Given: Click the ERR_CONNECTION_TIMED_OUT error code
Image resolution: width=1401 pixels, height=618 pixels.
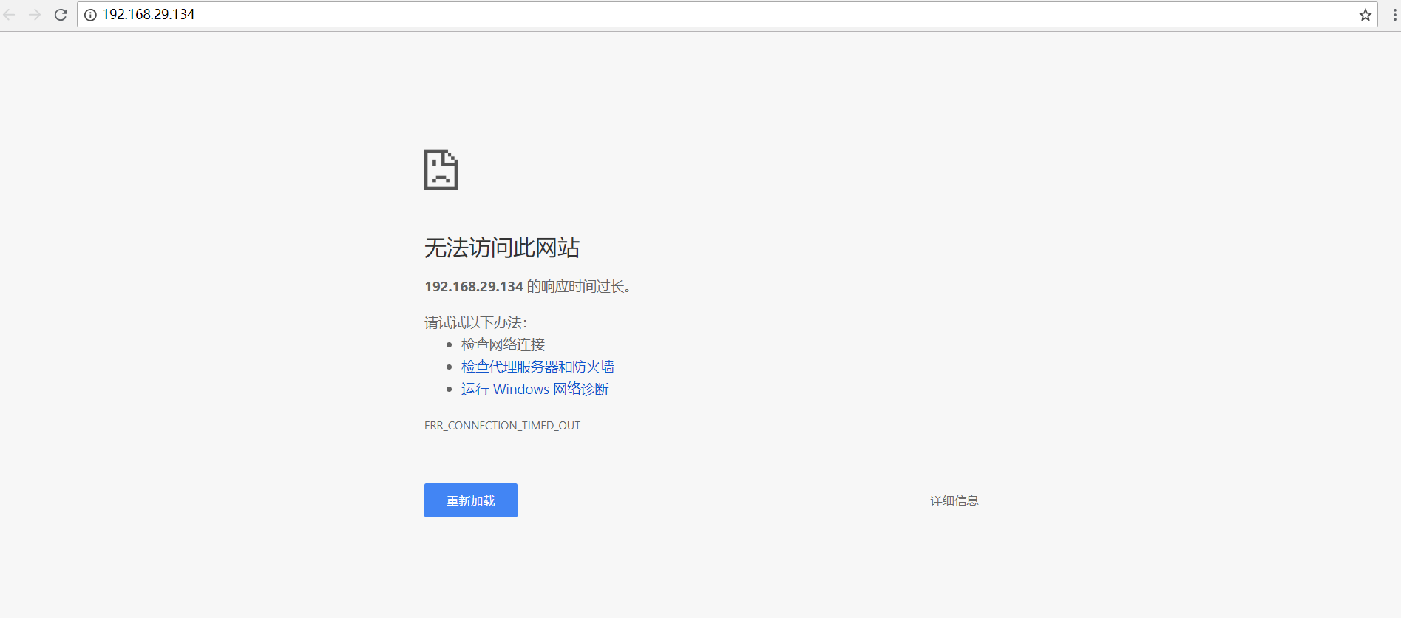Looking at the screenshot, I should pos(502,426).
